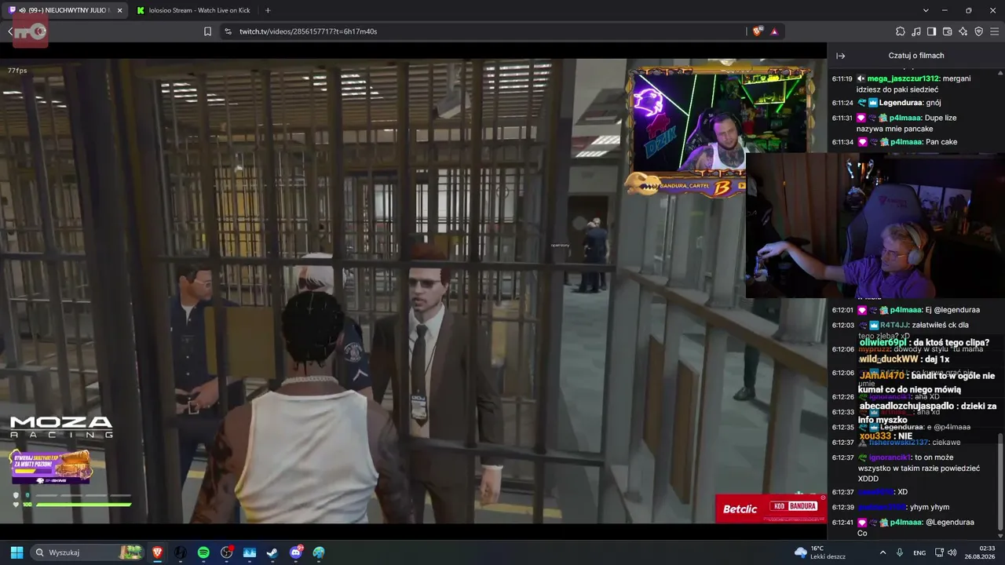Jump to chat timestamp 6:12:01
The height and width of the screenshot is (565, 1005).
point(842,310)
